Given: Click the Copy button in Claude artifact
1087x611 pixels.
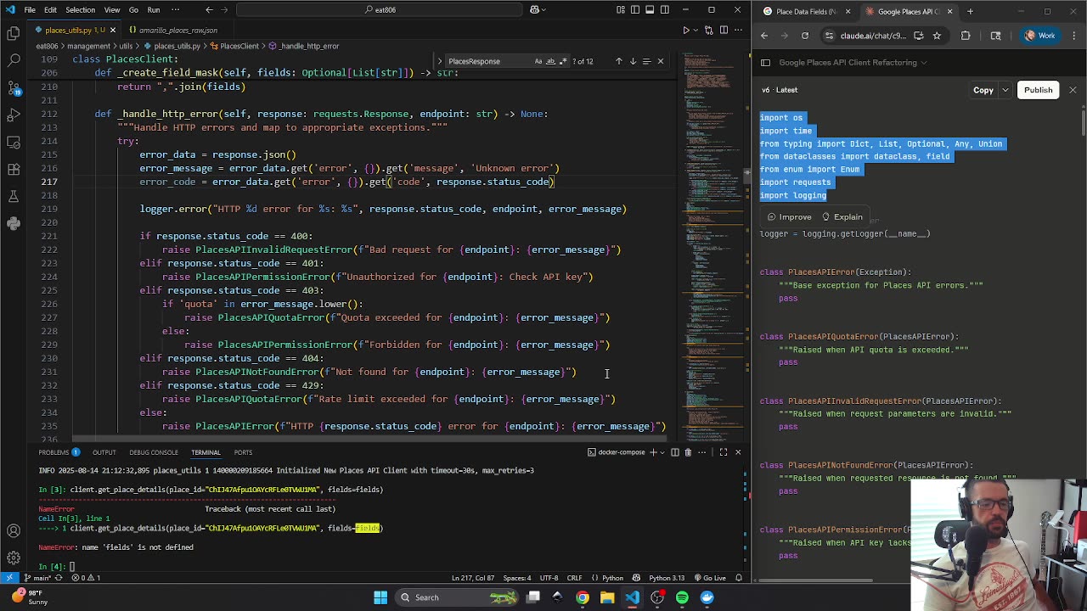Looking at the screenshot, I should tap(983, 90).
